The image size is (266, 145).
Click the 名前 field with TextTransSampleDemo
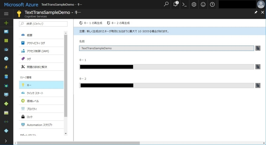(x=167, y=48)
